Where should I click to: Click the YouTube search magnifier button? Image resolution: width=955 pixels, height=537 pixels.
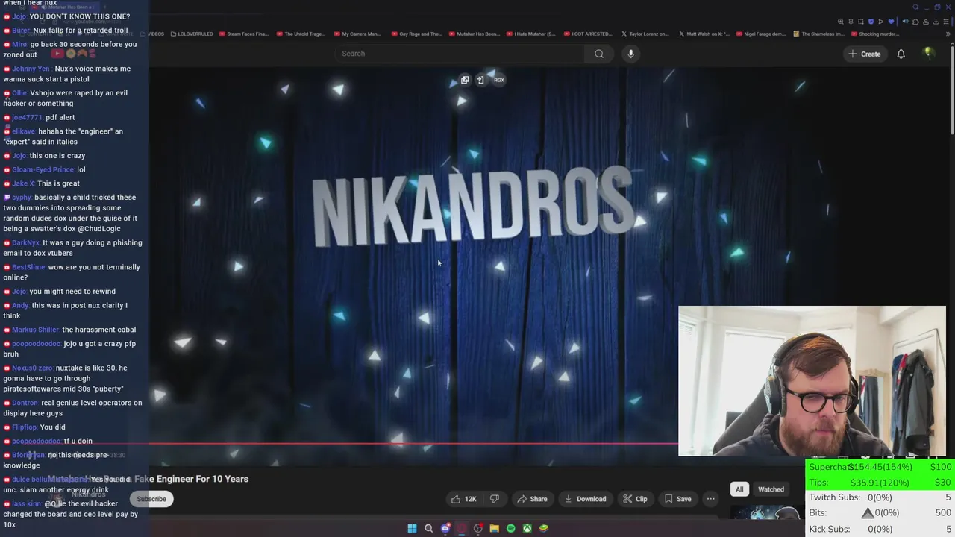coord(599,54)
